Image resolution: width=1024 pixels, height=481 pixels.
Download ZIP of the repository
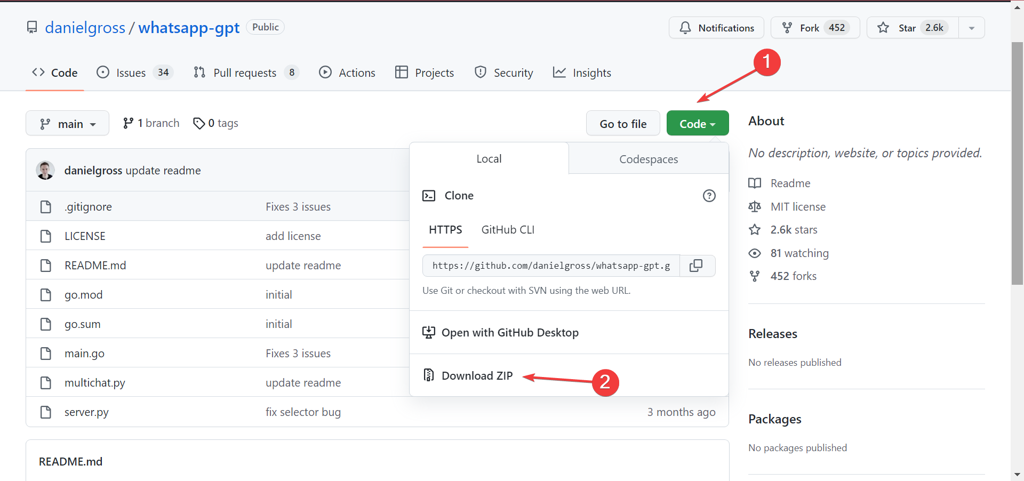click(477, 375)
